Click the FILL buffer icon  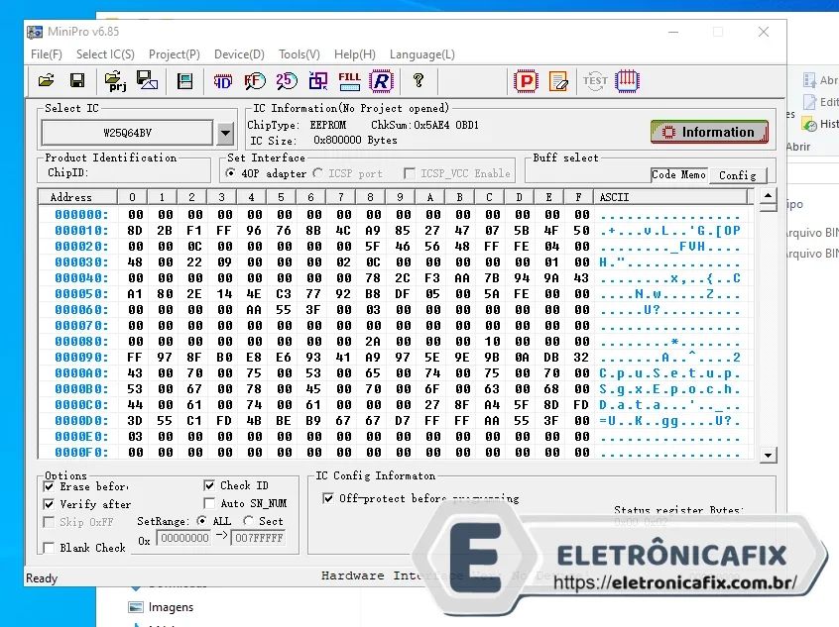pyautogui.click(x=349, y=81)
